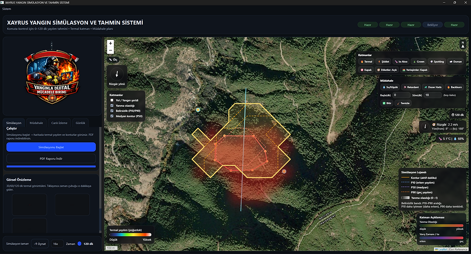The image size is (471, 254).
Task: Show the Crown fire layer
Action: (419, 61)
